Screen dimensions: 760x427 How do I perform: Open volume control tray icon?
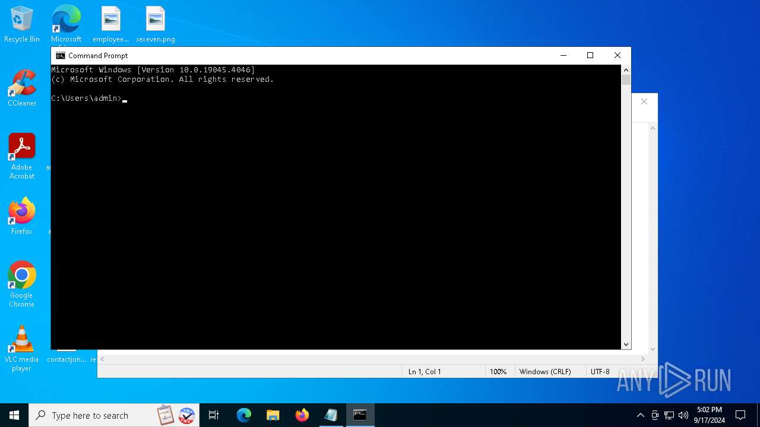click(x=683, y=415)
